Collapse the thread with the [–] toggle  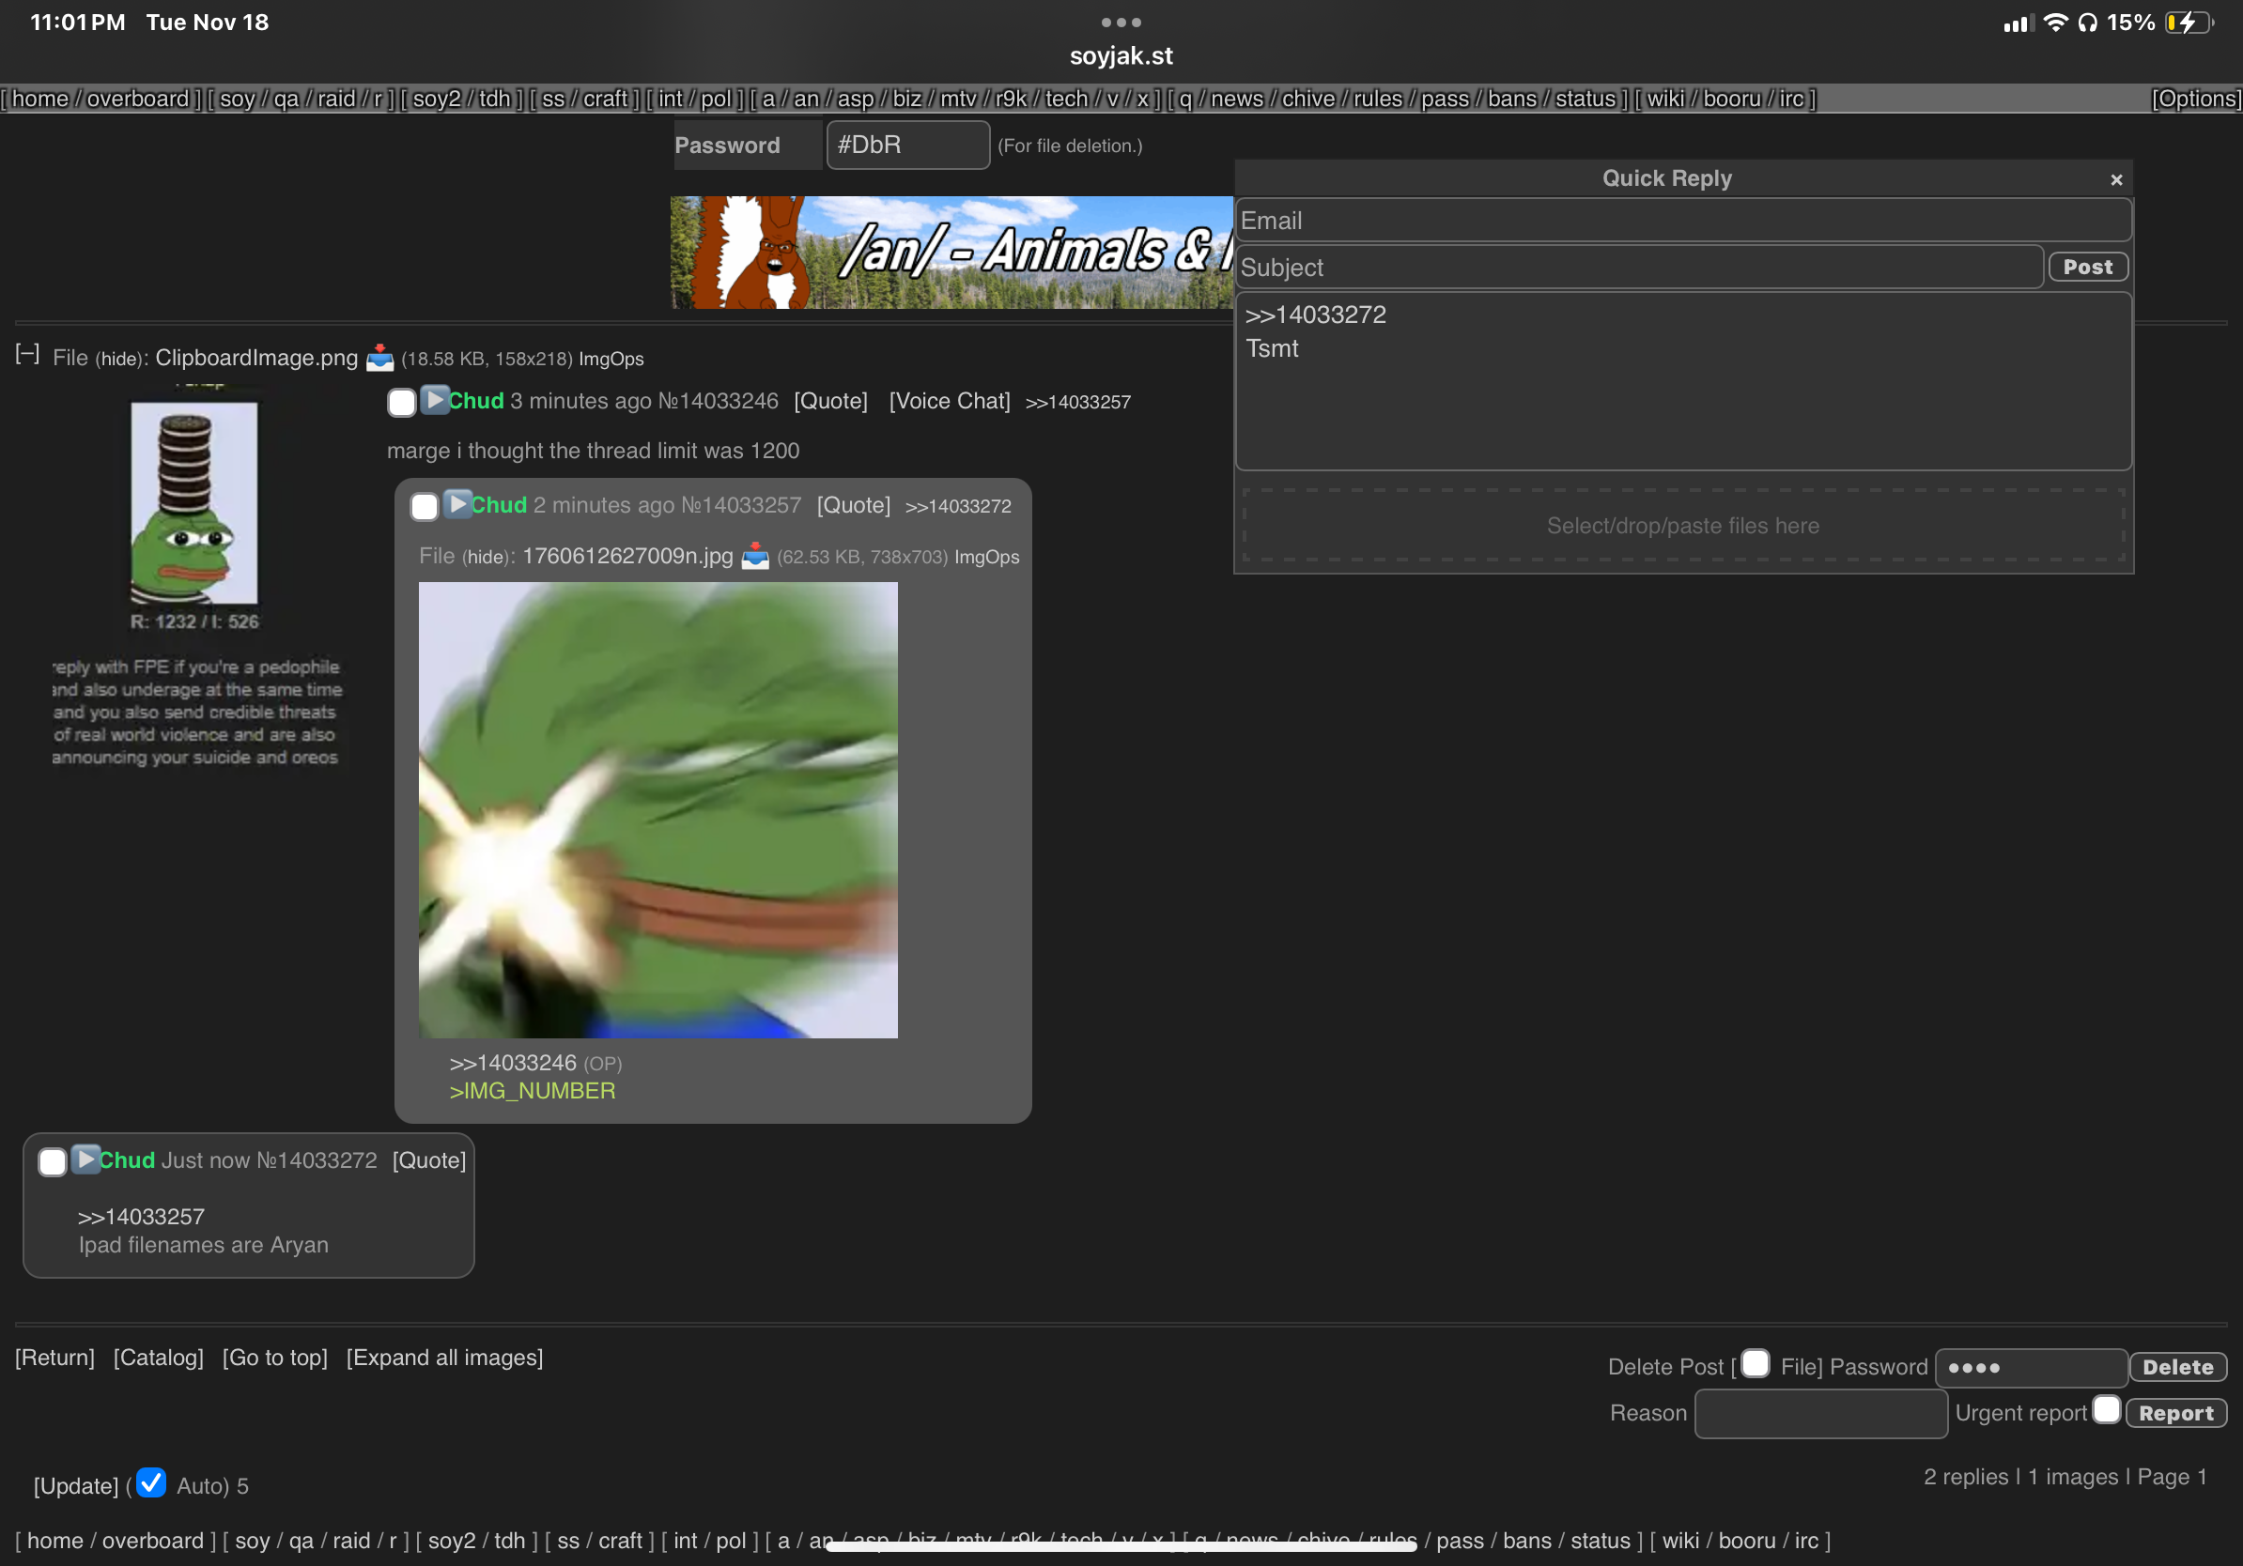27,354
